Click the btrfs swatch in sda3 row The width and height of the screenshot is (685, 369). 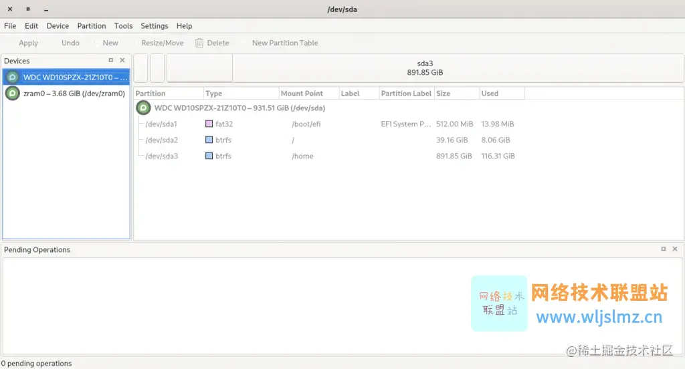click(x=209, y=156)
